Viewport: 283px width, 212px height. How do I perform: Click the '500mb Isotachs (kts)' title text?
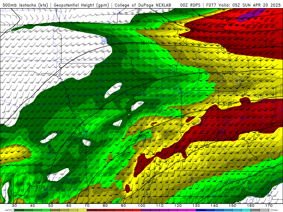click(x=25, y=5)
